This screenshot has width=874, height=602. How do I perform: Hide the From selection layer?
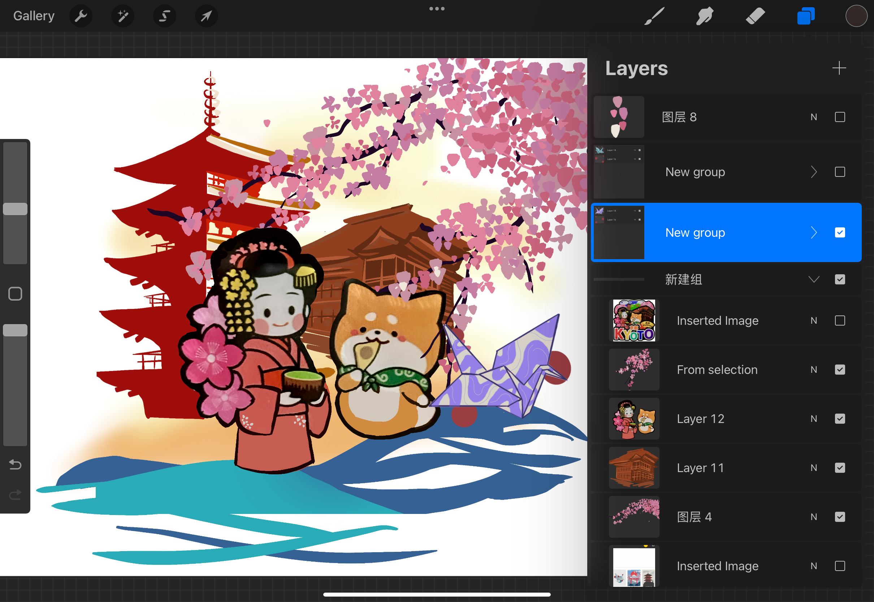coord(840,370)
